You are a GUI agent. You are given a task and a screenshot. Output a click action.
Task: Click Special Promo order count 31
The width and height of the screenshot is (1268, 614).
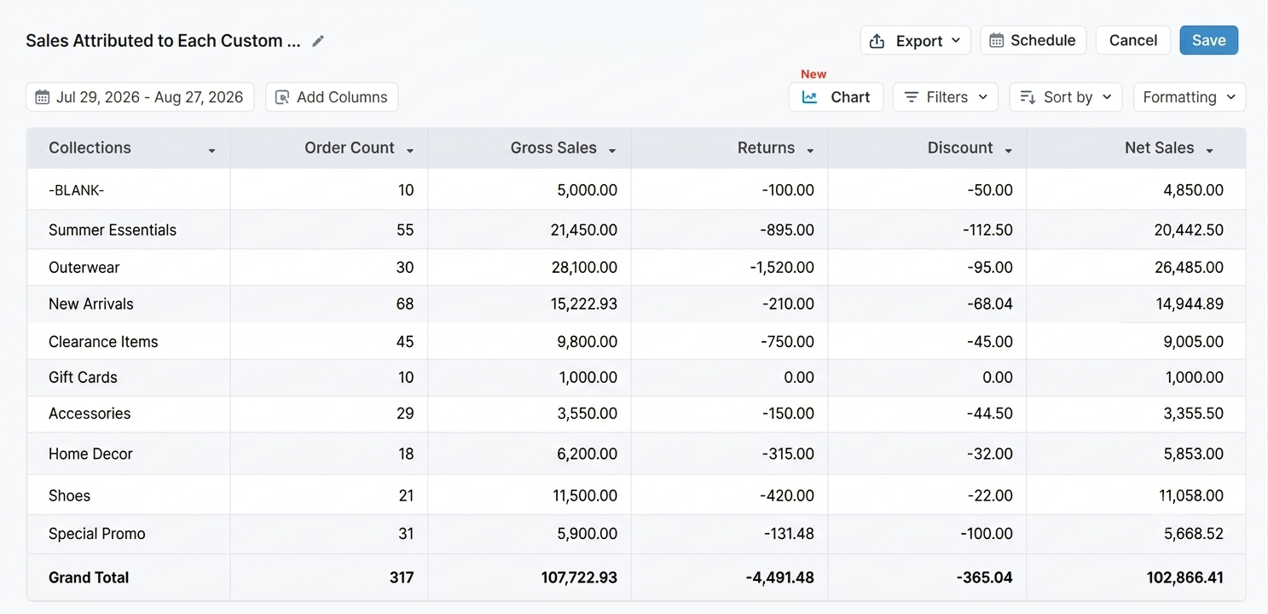pyautogui.click(x=406, y=535)
